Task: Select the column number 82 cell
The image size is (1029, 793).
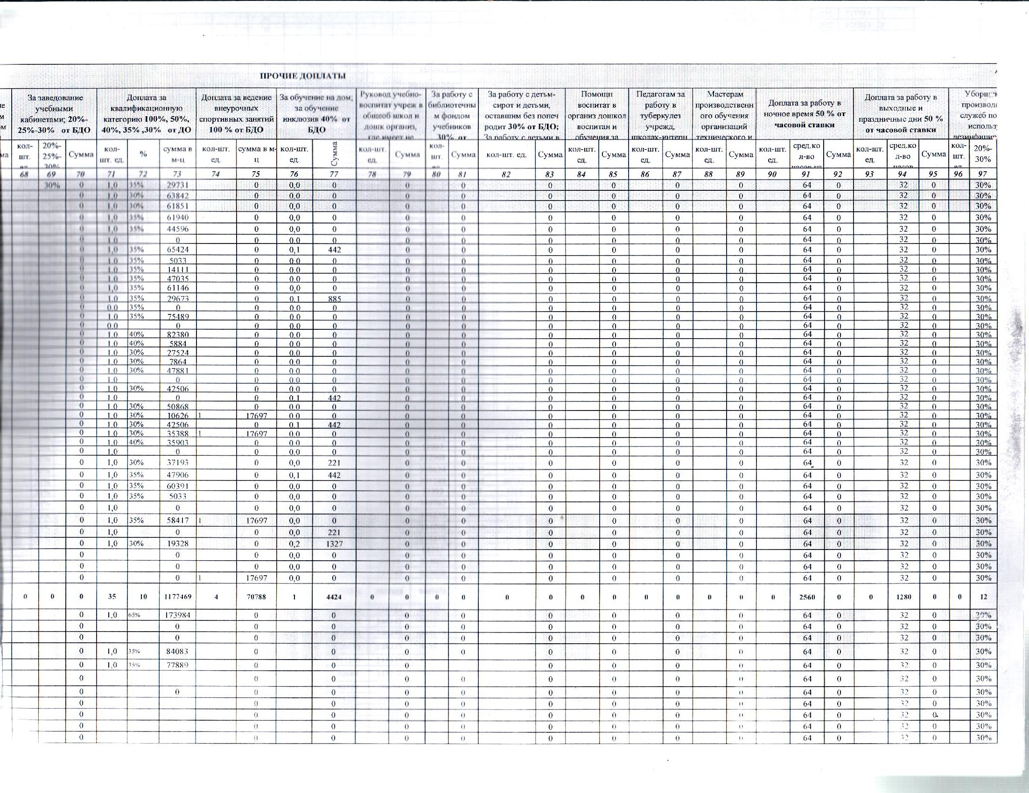Action: point(506,174)
